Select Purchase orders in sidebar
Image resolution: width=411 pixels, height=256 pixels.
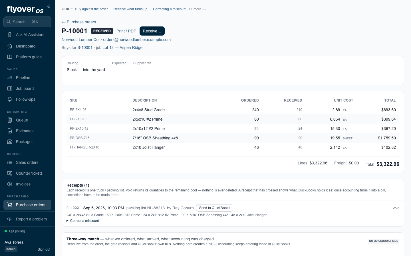27,205
